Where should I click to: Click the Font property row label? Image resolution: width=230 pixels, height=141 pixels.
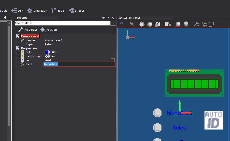[29, 60]
